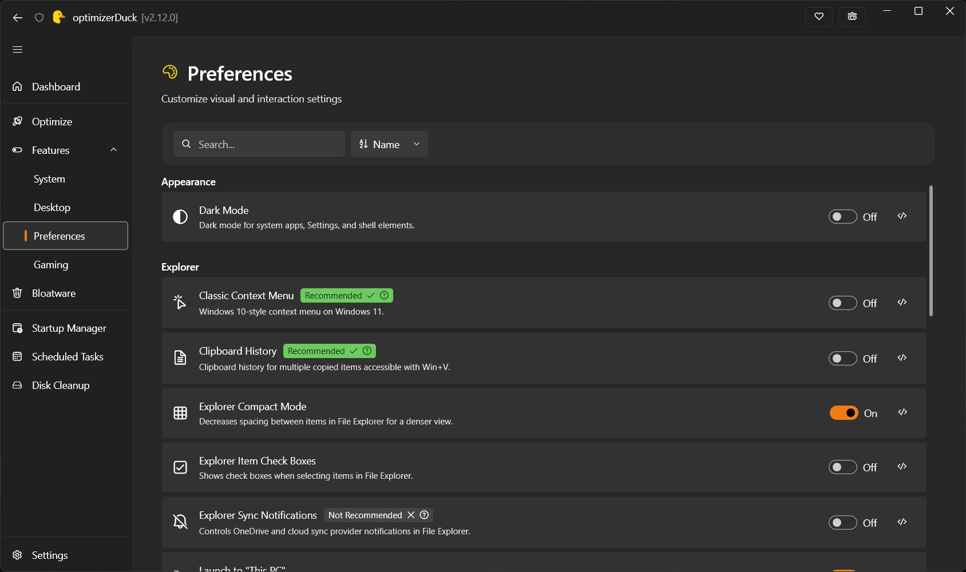
Task: View code details for Dark Mode
Action: point(902,216)
